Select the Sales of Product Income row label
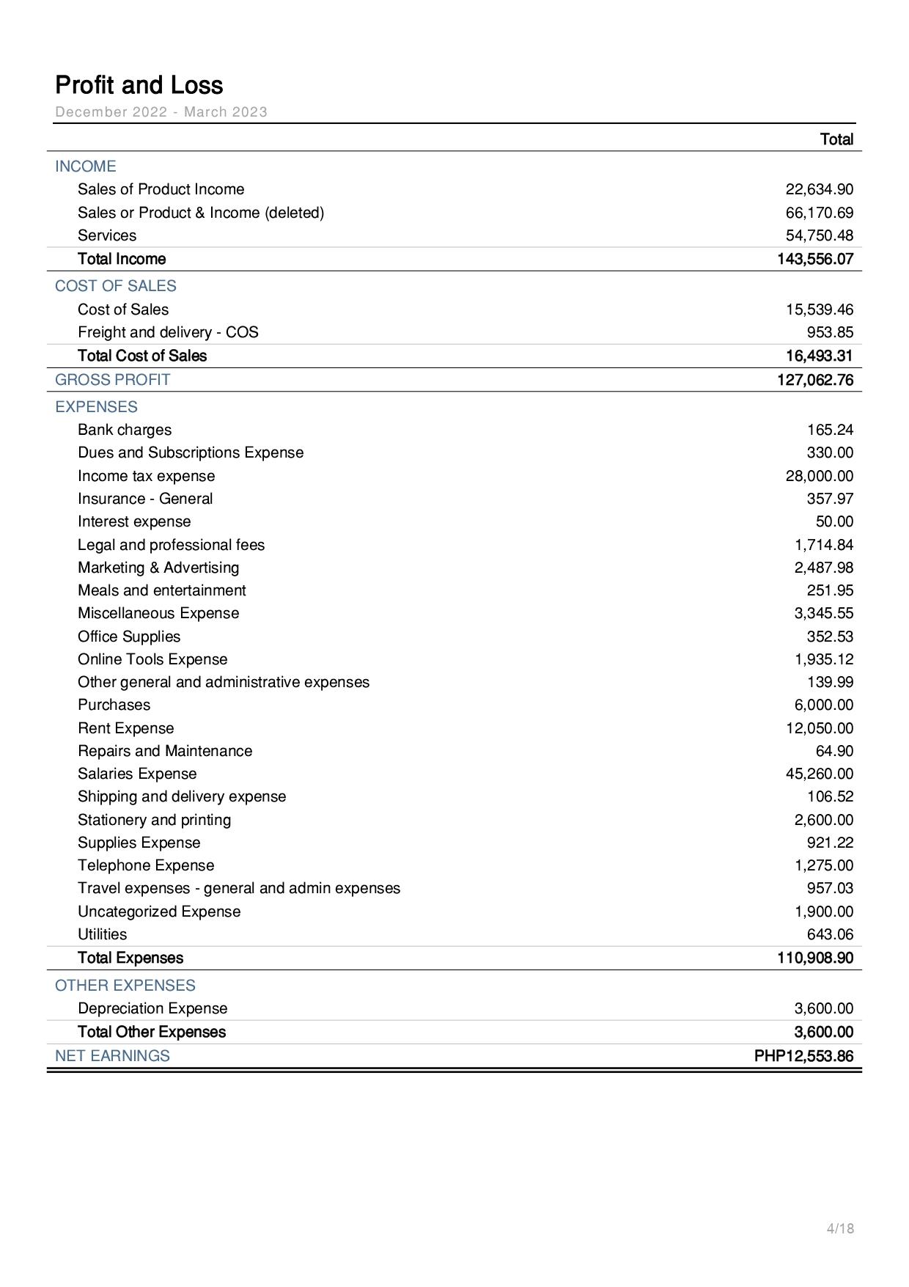Screen dimensions: 909x1287 (161, 189)
